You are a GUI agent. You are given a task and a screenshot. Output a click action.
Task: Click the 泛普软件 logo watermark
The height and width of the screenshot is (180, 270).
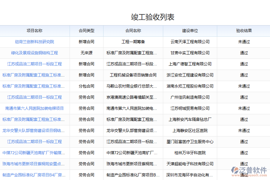(x=249, y=170)
